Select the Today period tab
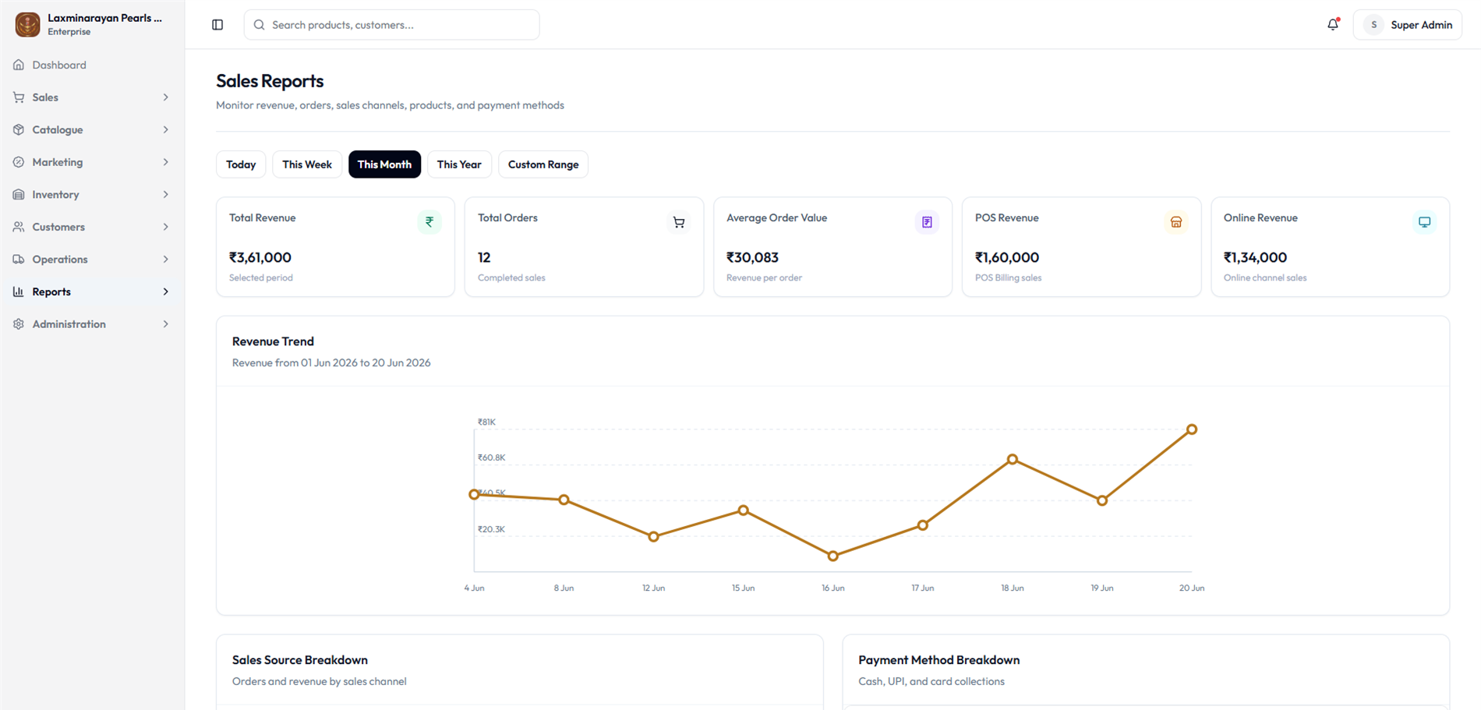Screen dimensions: 1481x710 241,164
